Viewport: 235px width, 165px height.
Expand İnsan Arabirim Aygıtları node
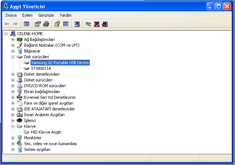point(13,115)
